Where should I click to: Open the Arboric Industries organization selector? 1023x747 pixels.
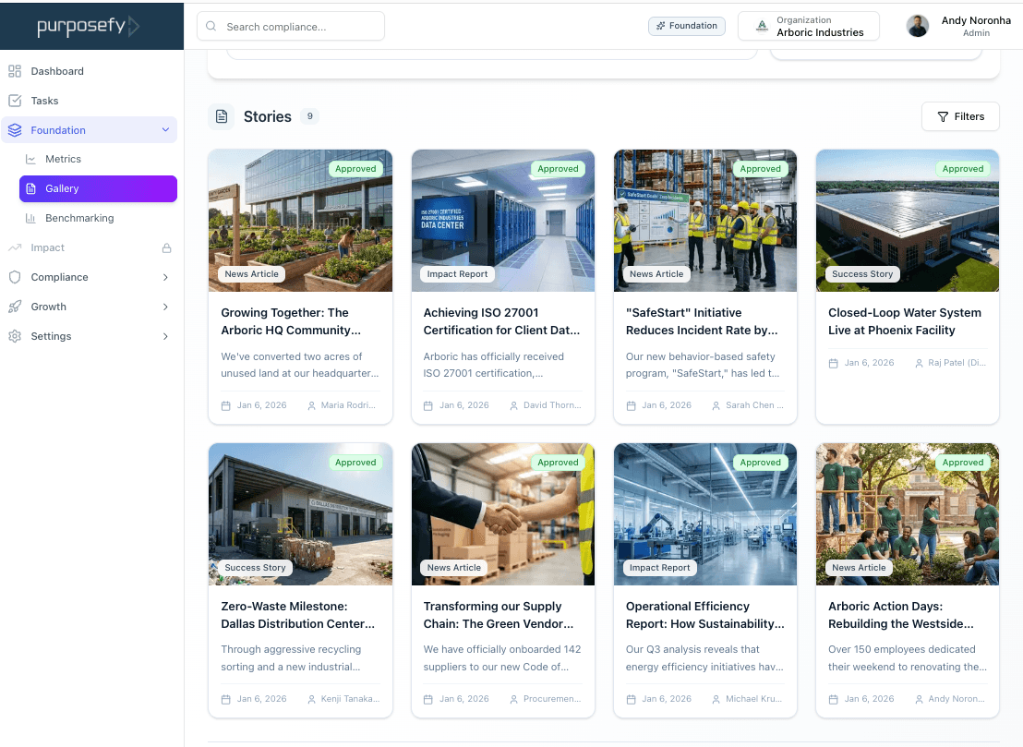point(809,26)
